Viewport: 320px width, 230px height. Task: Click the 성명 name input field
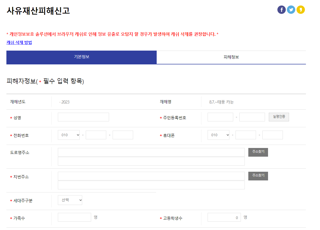click(83, 117)
